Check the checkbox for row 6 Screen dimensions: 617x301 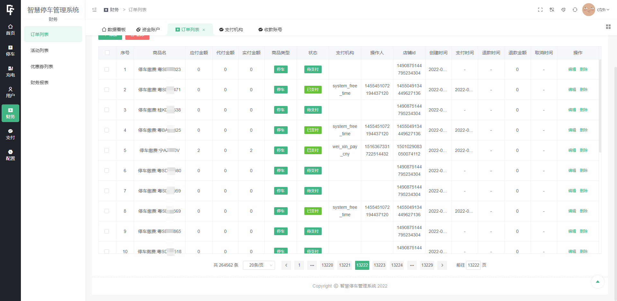pos(107,171)
